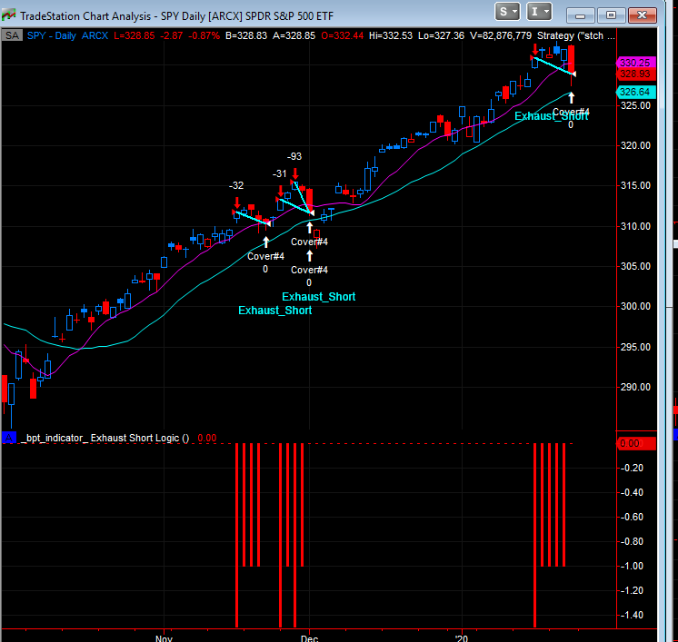678x642 pixels.
Task: Click blue icon beside _bpt_indicator_ label
Action: tap(8, 438)
